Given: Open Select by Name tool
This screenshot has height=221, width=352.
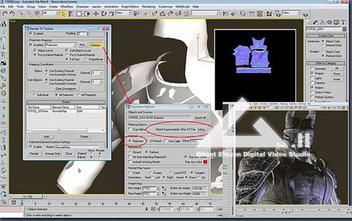Looking at the screenshot, I should click(x=71, y=14).
